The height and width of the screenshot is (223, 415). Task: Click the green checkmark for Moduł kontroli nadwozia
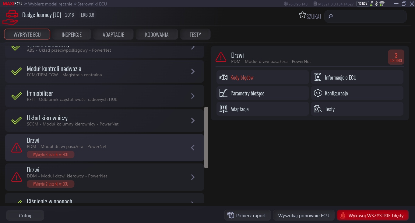[x=16, y=71]
